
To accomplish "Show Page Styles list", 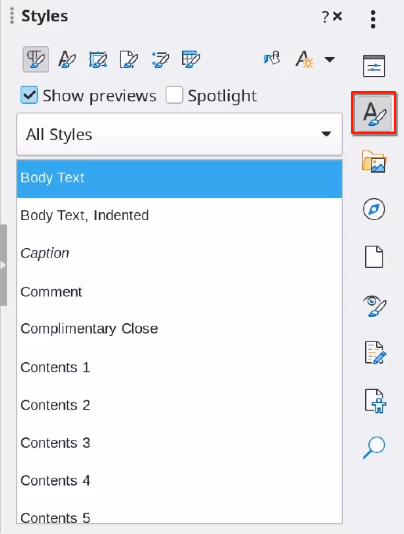I will (129, 59).
